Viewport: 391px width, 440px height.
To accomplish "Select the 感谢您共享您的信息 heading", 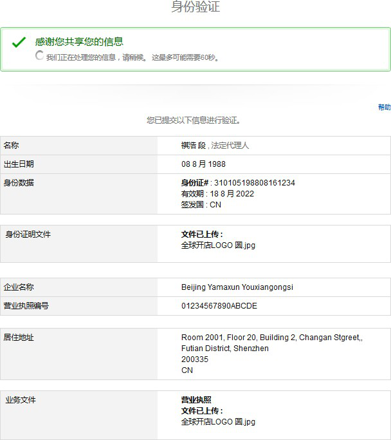I will pos(79,42).
